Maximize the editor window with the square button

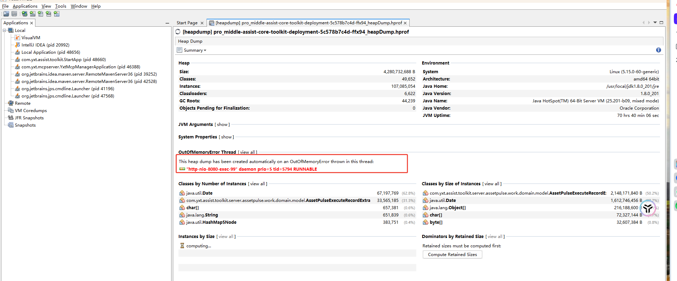661,23
